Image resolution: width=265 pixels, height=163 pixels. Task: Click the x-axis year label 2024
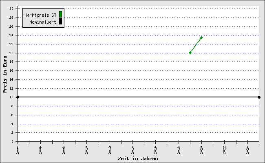point(247,150)
